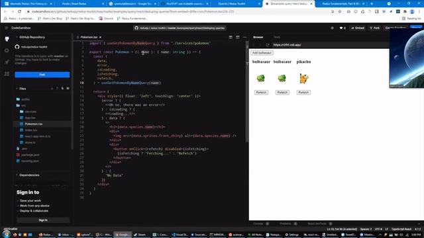Open the editor more options ellipsis
The image size is (424, 238).
pos(244,37)
